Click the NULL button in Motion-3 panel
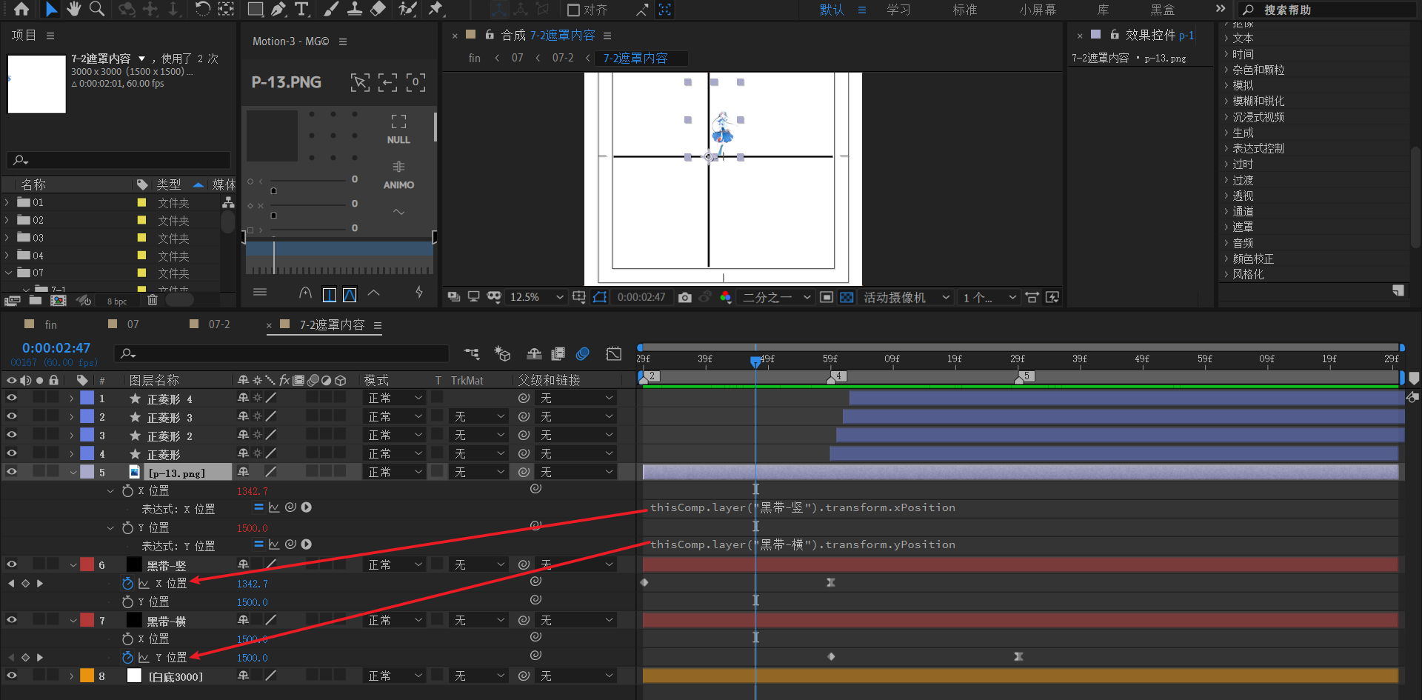The image size is (1422, 700). point(398,130)
